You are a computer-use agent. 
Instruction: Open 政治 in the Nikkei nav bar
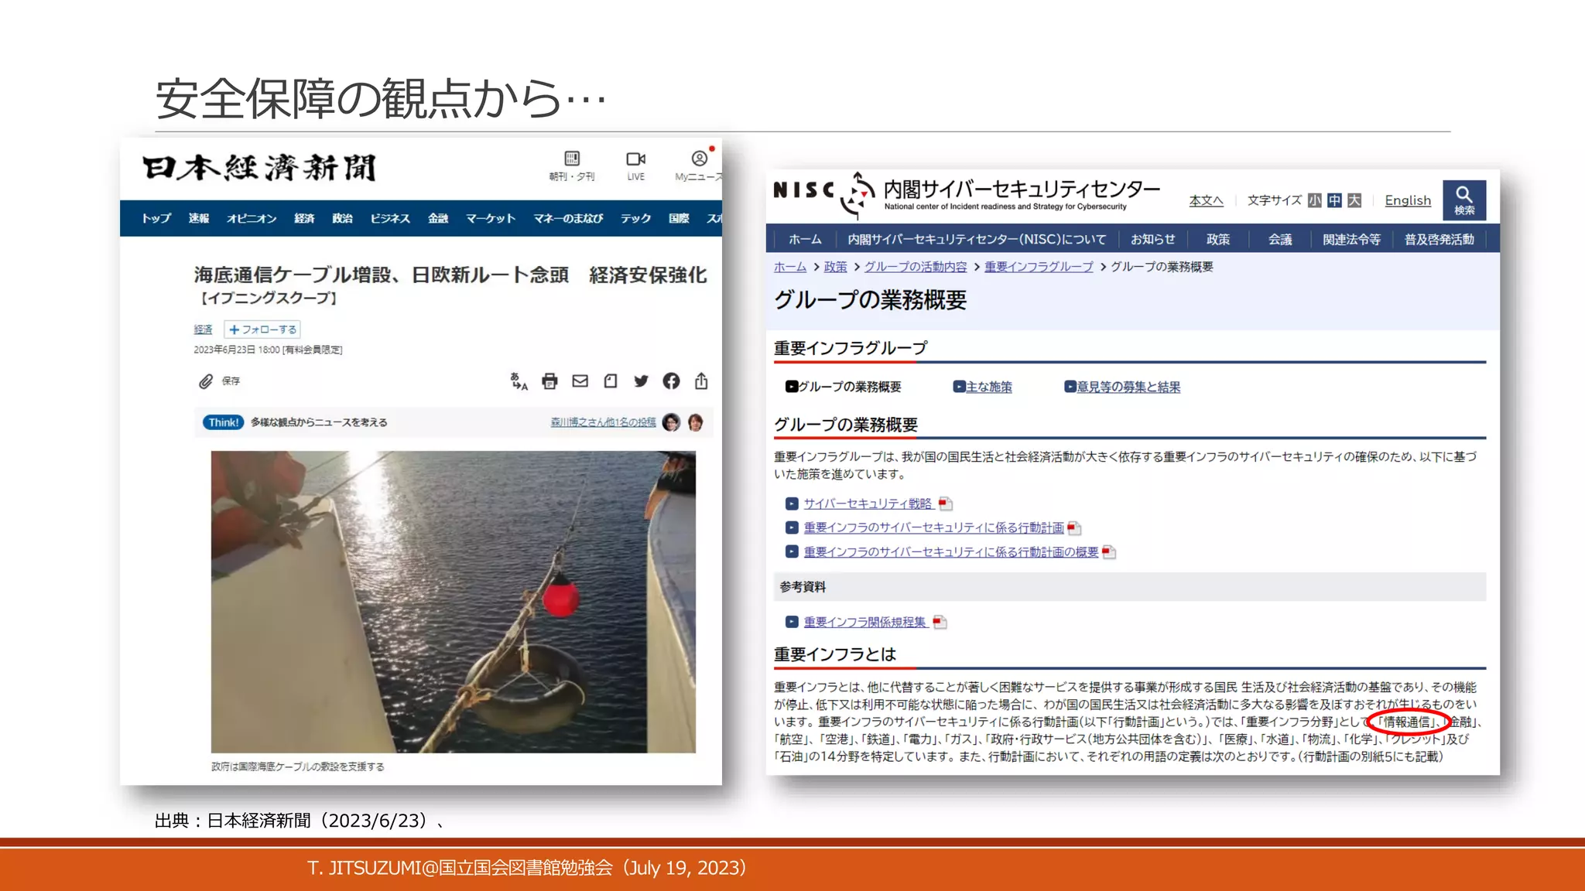click(x=342, y=218)
